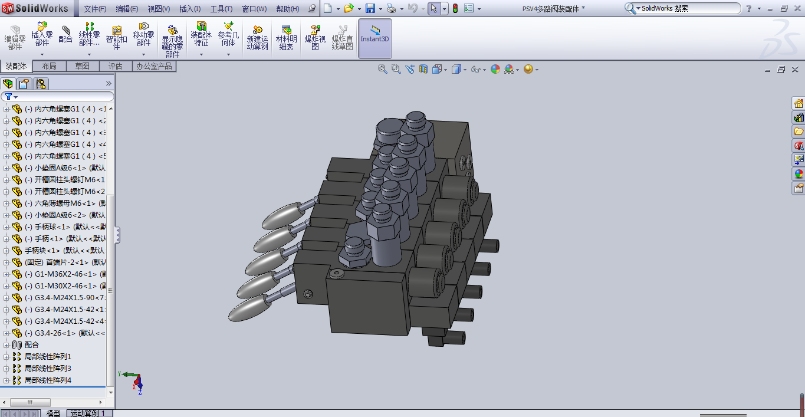Open File Explorer folder icon in task pane
The height and width of the screenshot is (417, 805).
(799, 132)
